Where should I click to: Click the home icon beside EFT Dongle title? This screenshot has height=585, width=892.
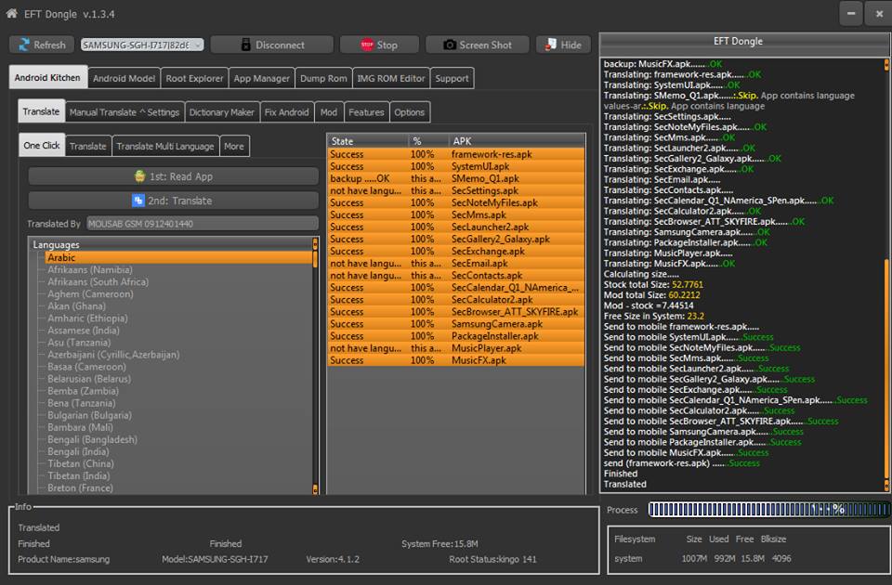11,14
